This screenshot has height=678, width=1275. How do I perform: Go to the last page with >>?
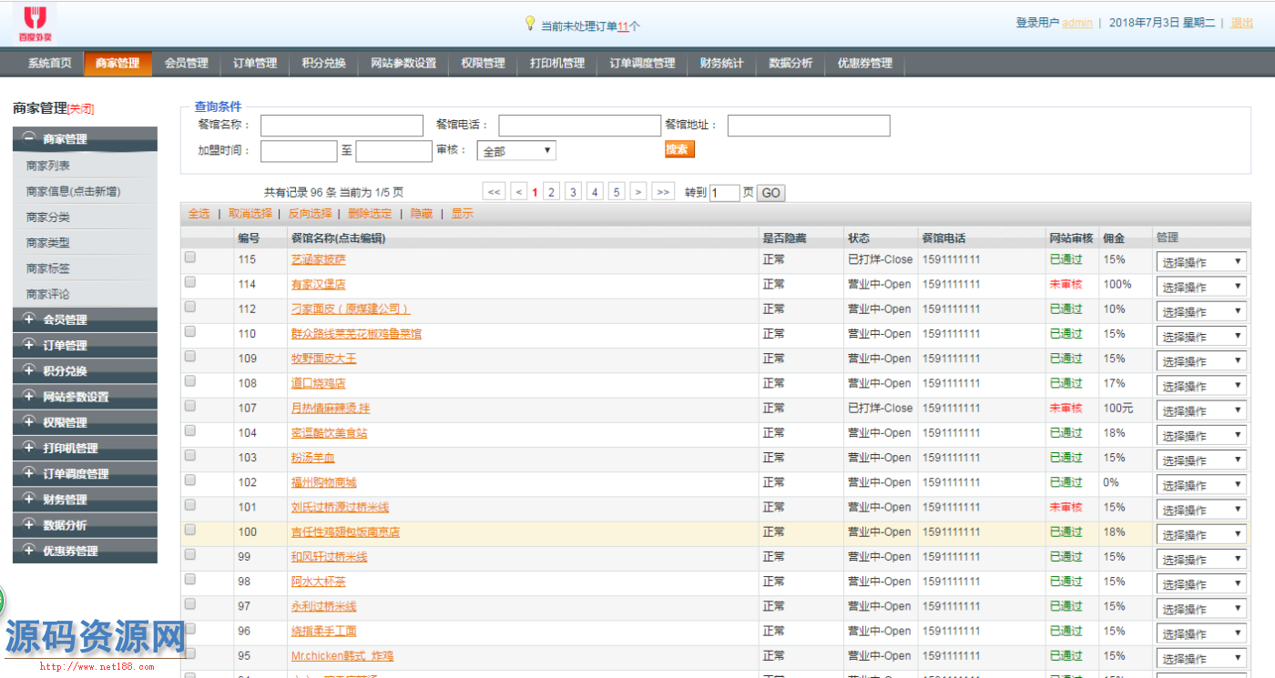point(662,192)
